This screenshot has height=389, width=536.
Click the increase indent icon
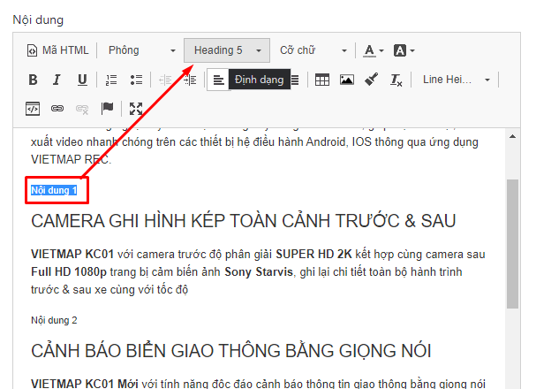pos(190,80)
